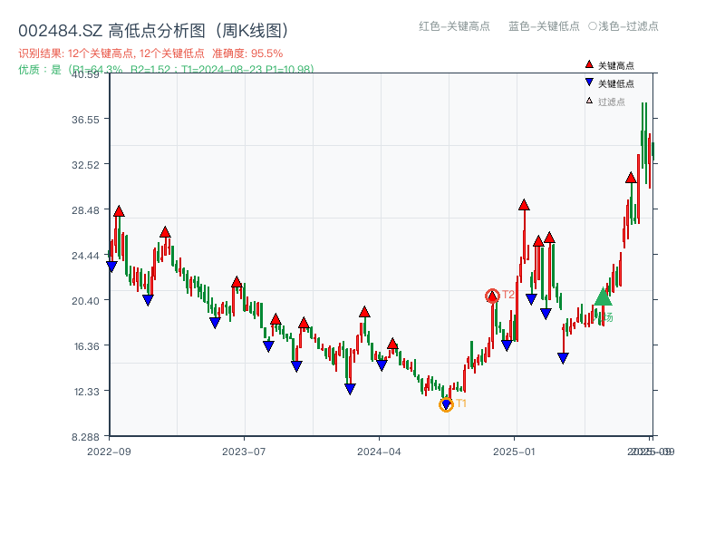Click the 40.59 top value on the price axis
The image size is (725, 544).
(x=85, y=76)
